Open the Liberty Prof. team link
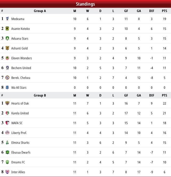The height and width of the screenshot is (177, 171). [x=19, y=133]
